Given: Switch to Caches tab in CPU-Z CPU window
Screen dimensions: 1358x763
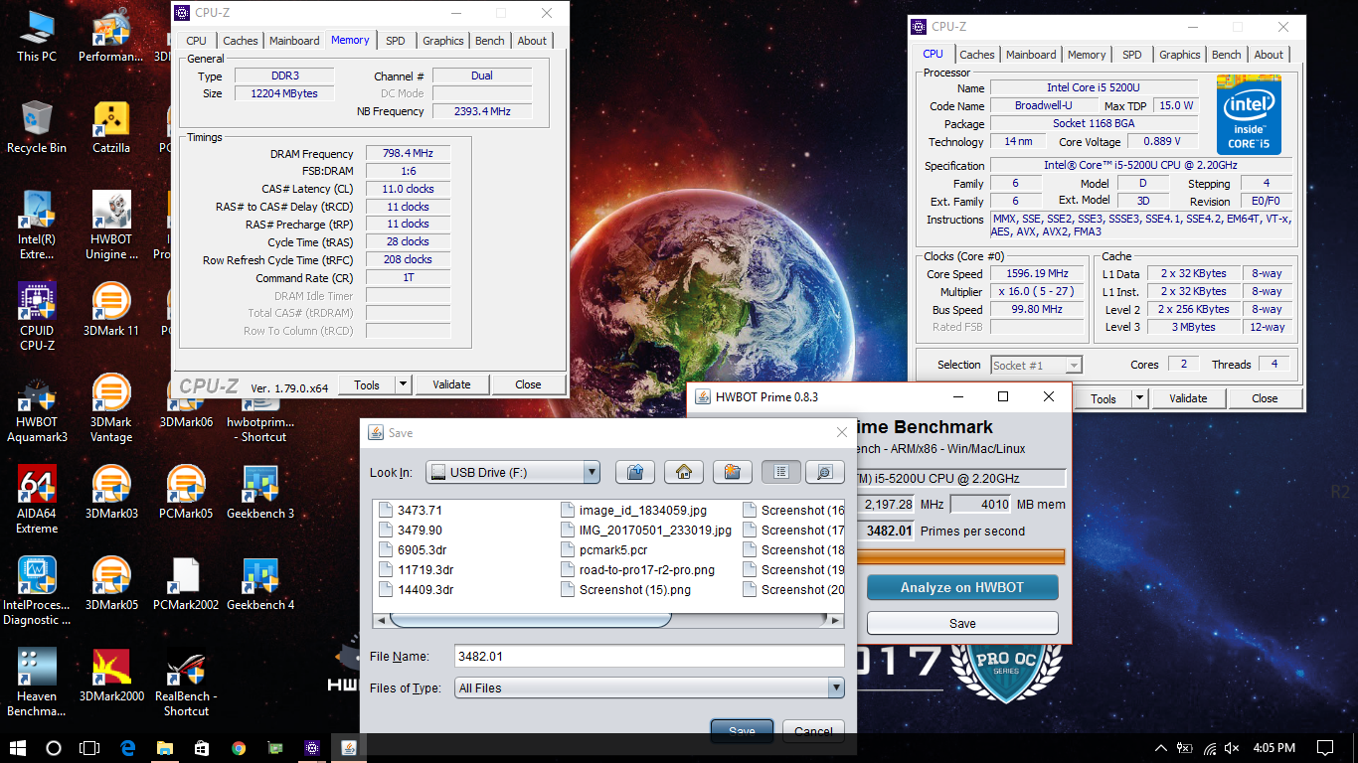Looking at the screenshot, I should point(977,55).
